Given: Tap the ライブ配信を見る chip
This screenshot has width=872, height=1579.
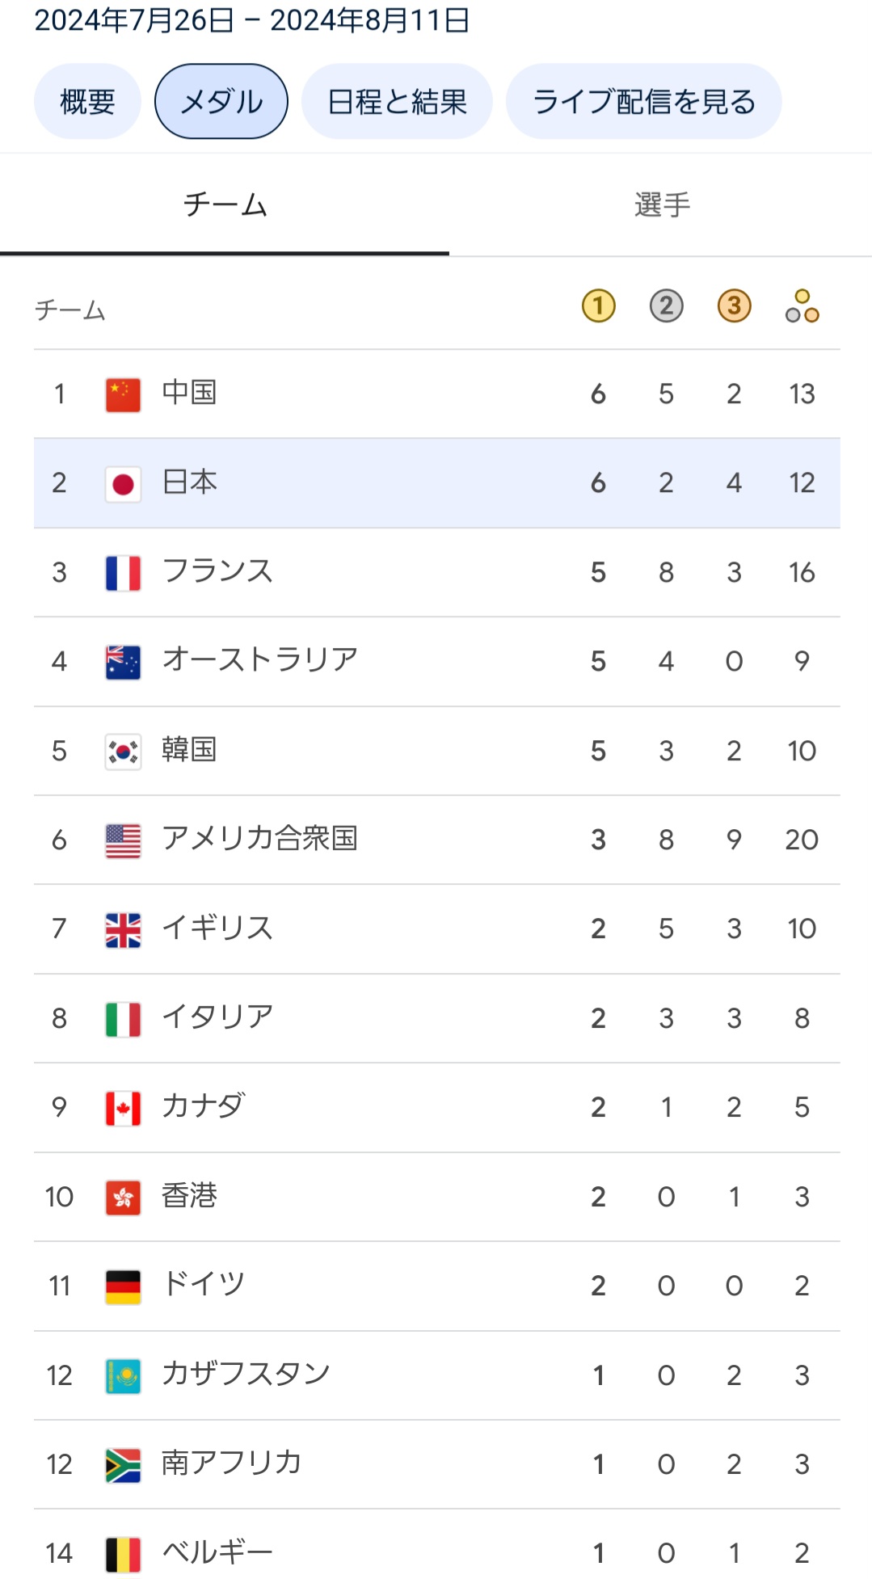Looking at the screenshot, I should pos(643,102).
